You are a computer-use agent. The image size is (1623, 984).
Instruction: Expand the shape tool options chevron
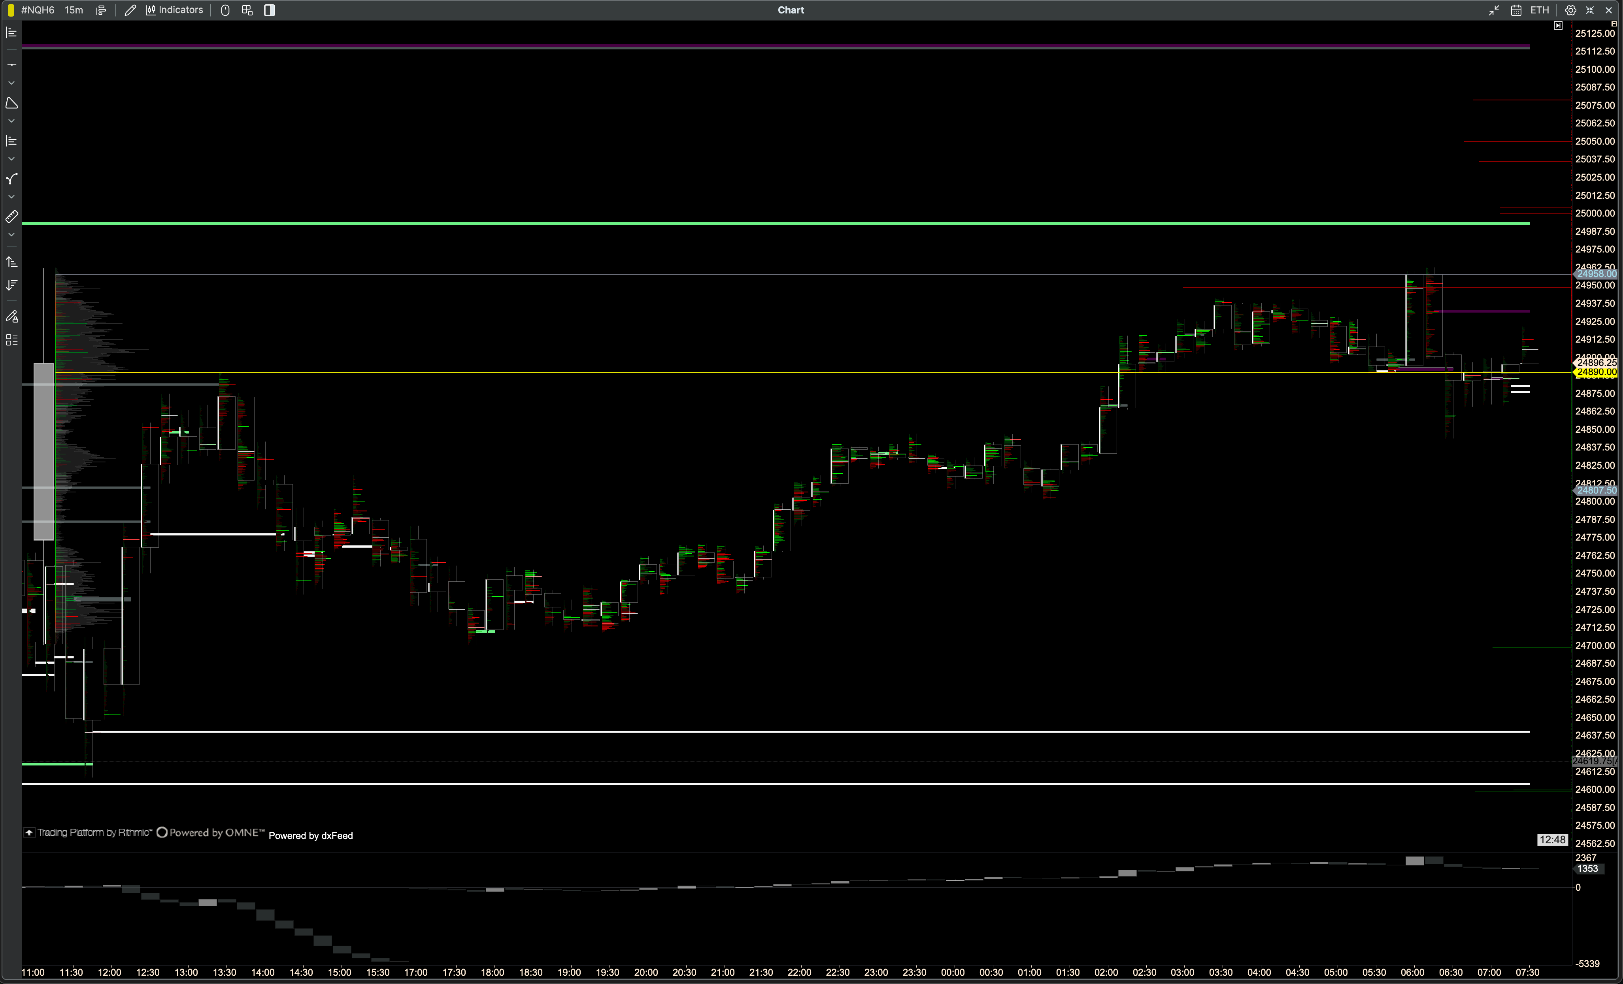click(11, 121)
